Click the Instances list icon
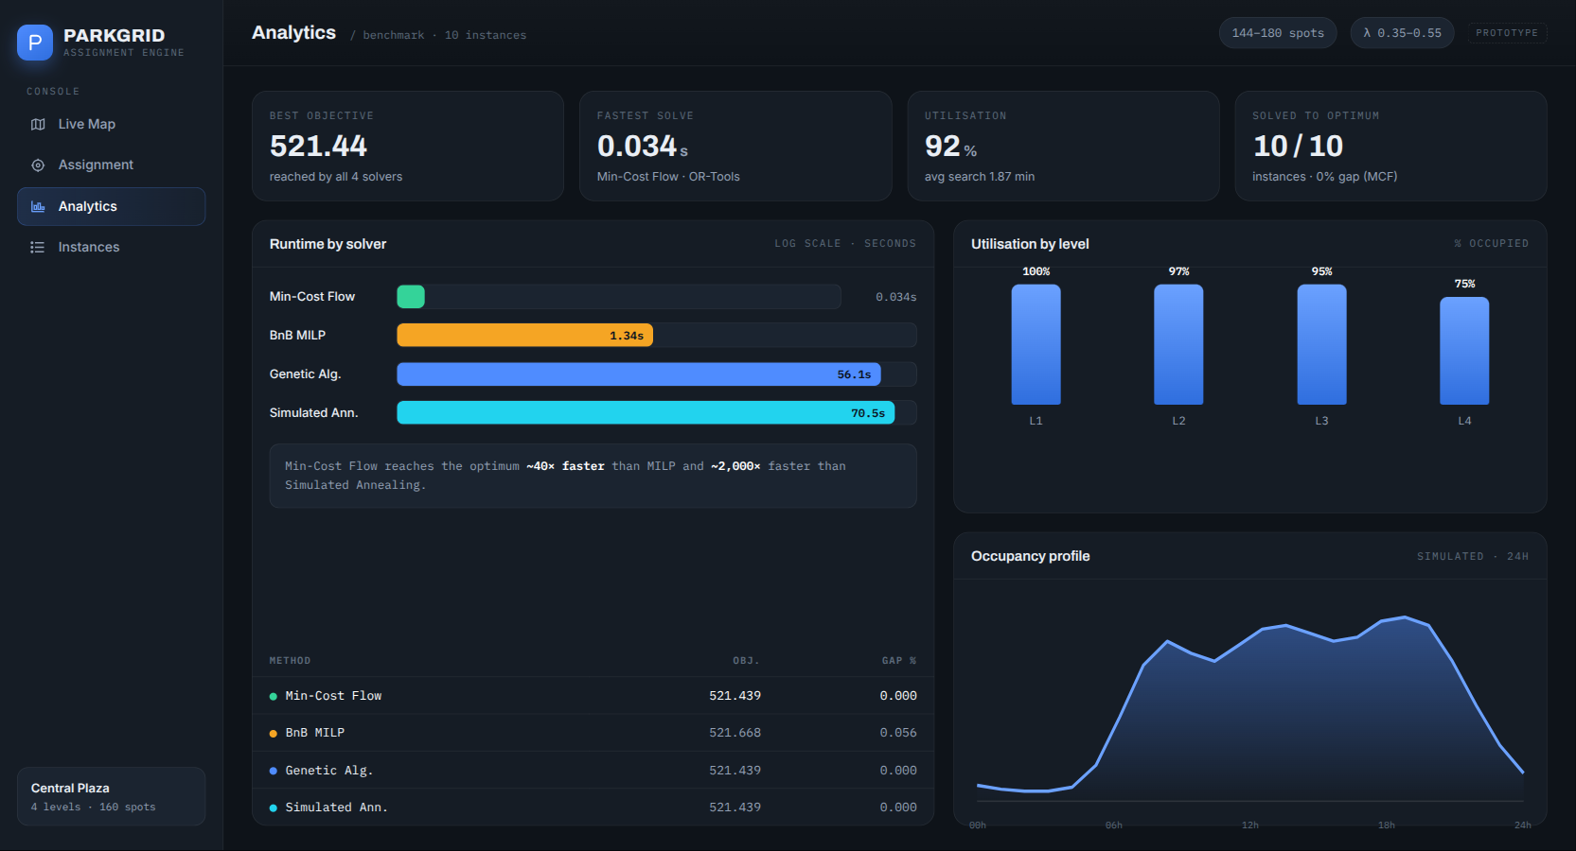This screenshot has width=1576, height=851. tap(38, 247)
